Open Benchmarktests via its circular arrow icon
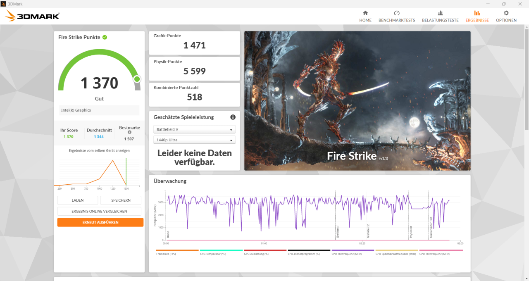Image resolution: width=529 pixels, height=281 pixels. click(x=397, y=13)
